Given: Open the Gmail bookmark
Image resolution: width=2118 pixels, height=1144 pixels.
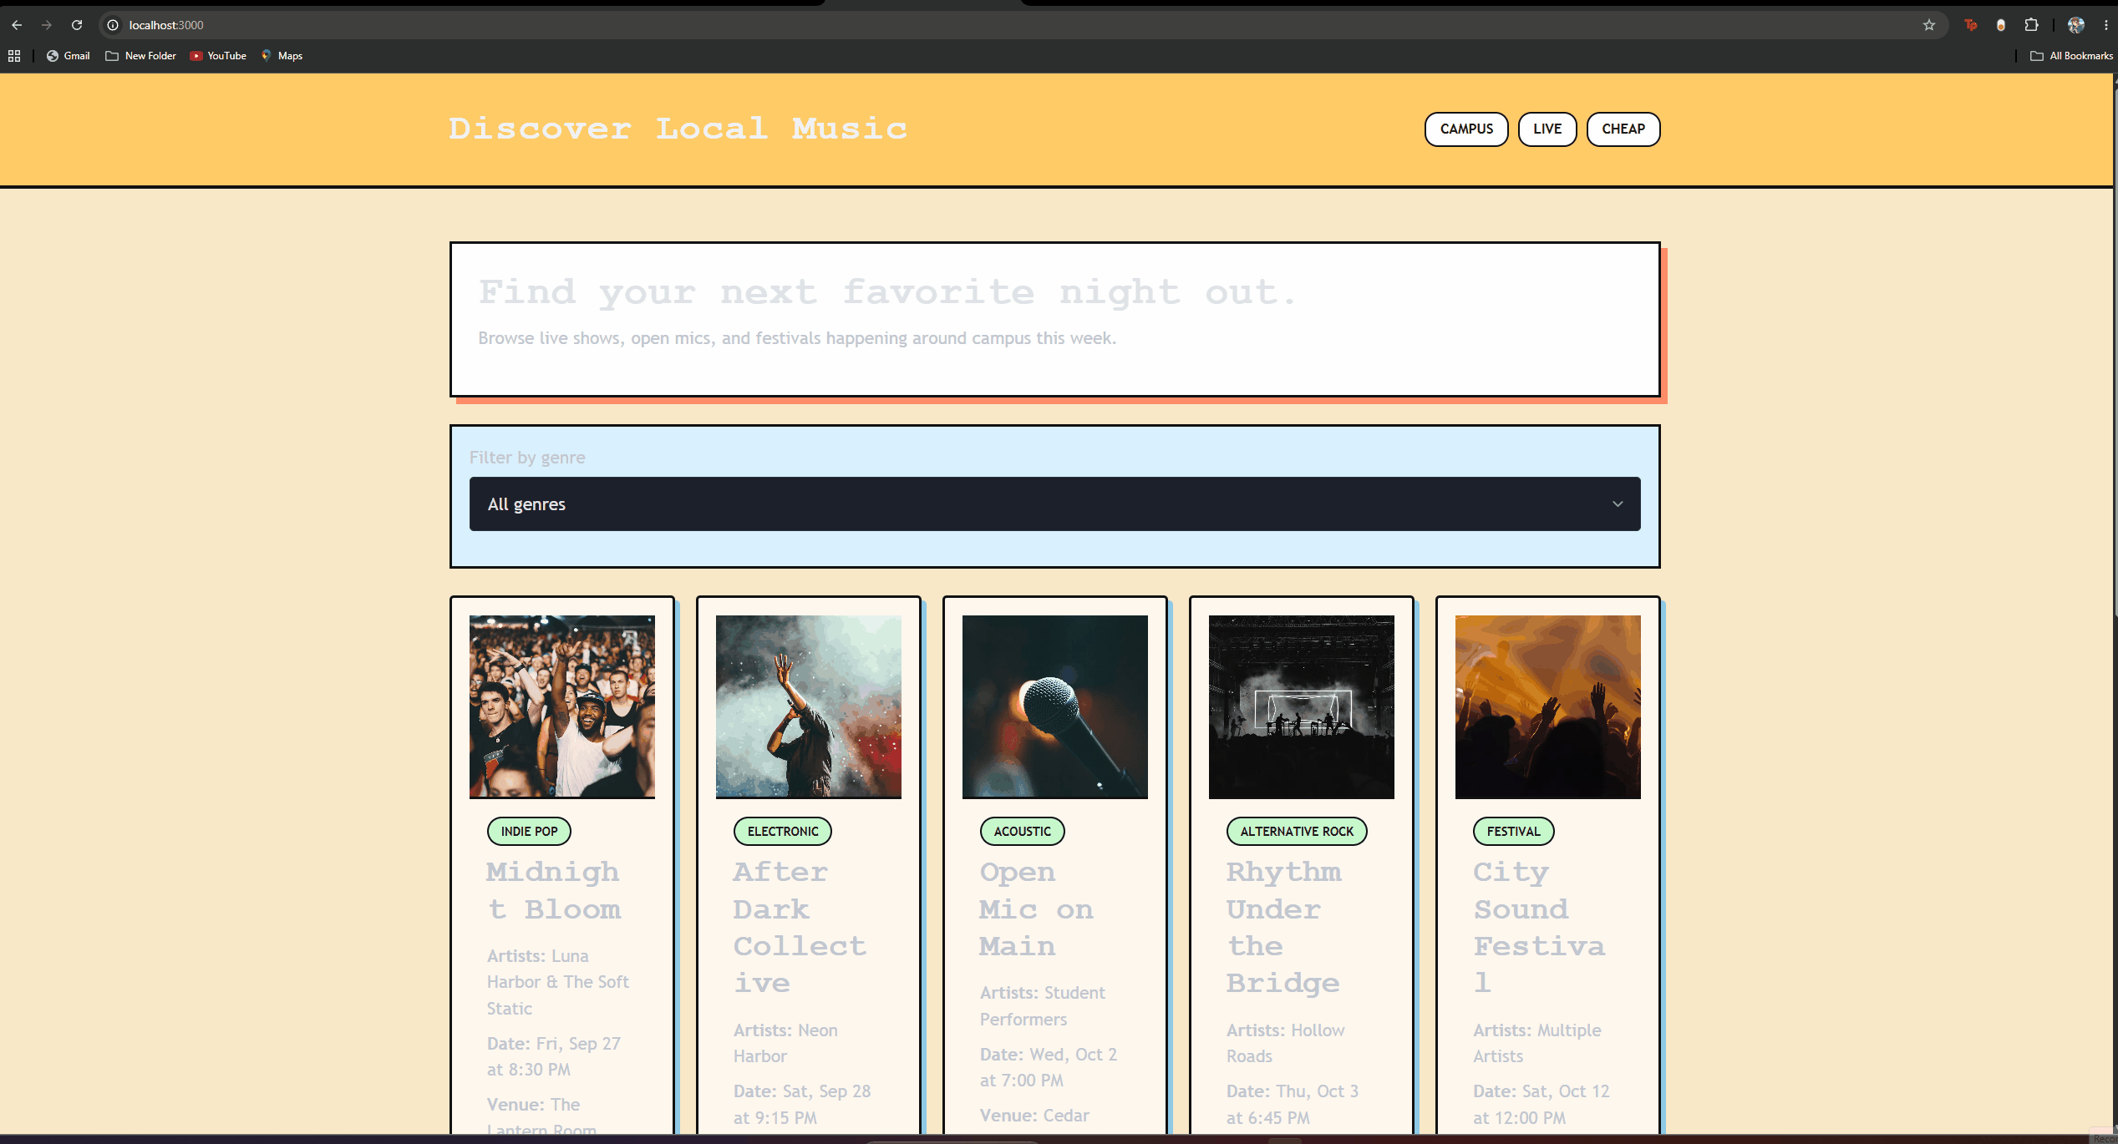Looking at the screenshot, I should tap(69, 56).
